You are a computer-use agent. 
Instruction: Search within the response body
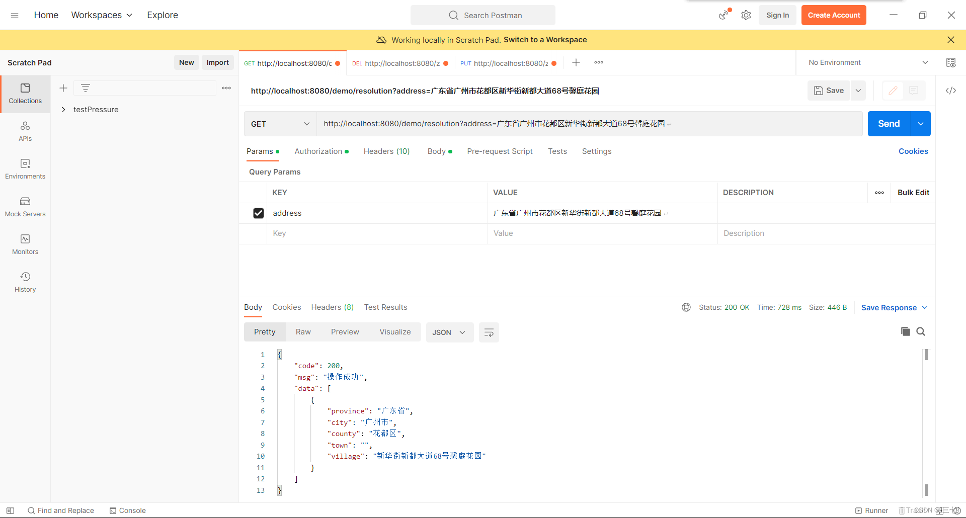click(921, 331)
